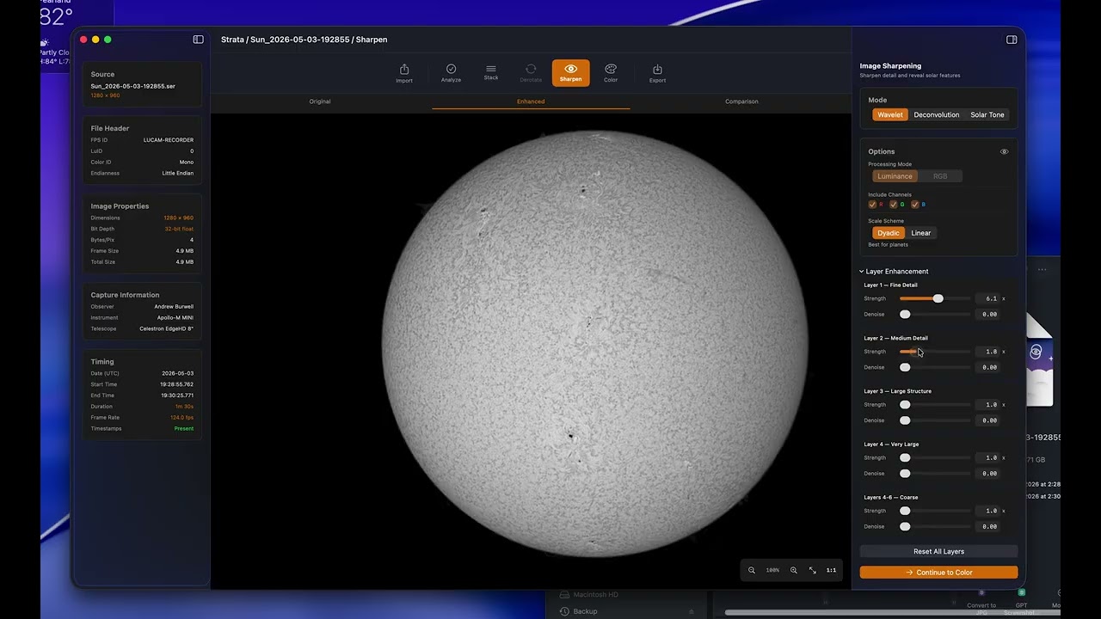This screenshot has width=1101, height=619.
Task: Fit the image to the view
Action: pos(812,570)
